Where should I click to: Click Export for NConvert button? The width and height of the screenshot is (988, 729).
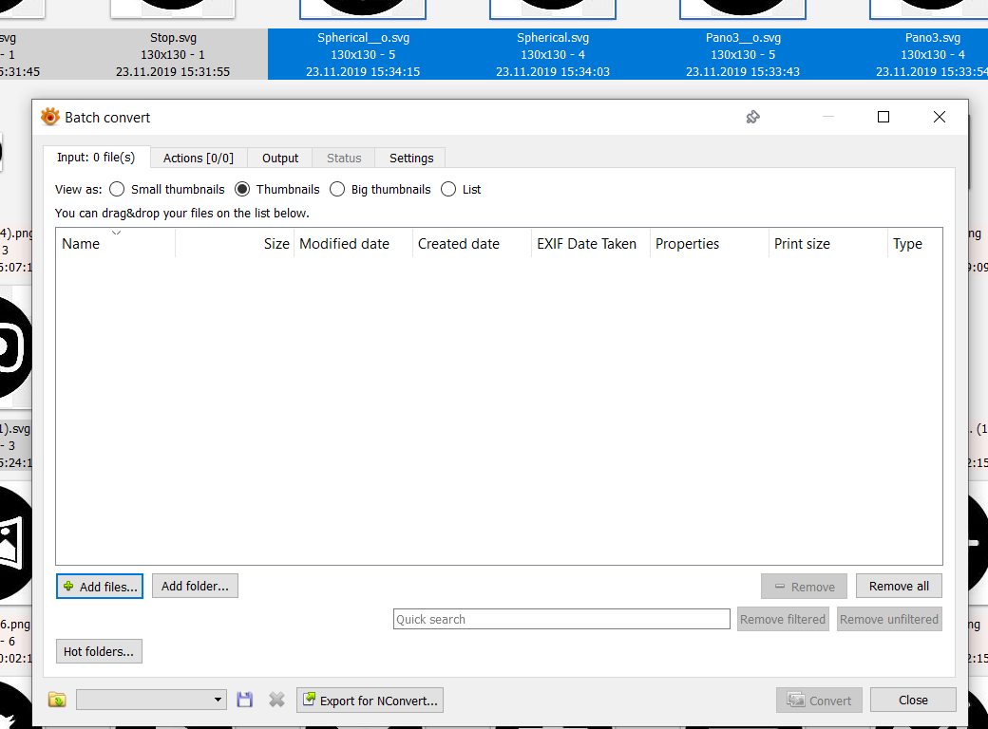tap(370, 700)
